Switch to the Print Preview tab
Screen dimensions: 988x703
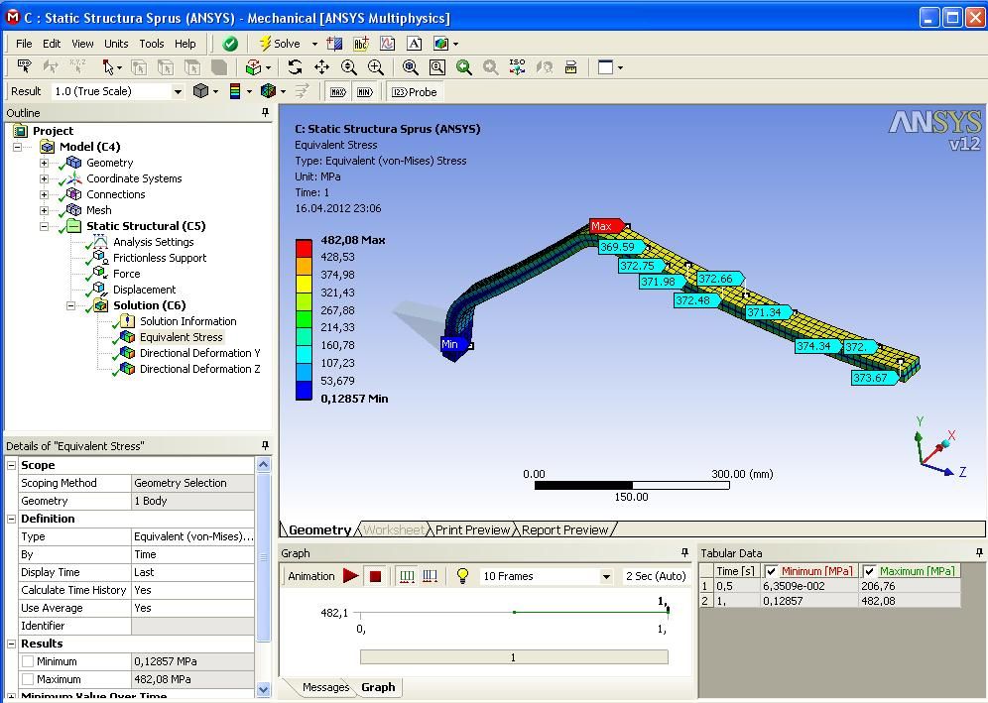pyautogui.click(x=472, y=529)
